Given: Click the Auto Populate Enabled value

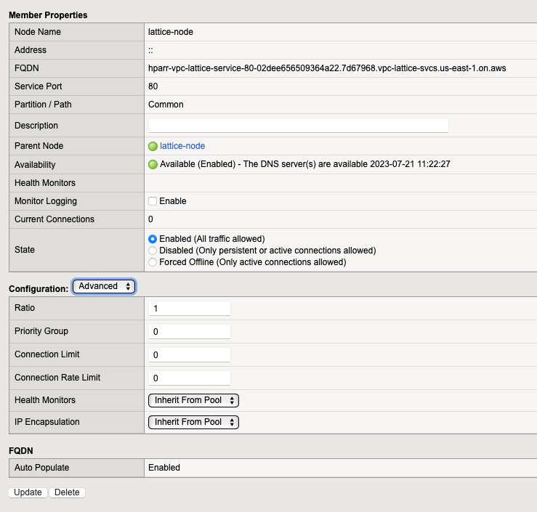Looking at the screenshot, I should click(x=164, y=468).
